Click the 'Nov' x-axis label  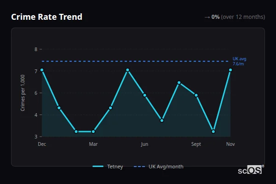tap(230, 144)
